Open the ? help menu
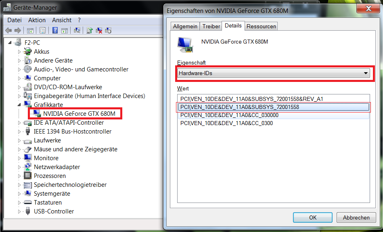383x232 pixels. pyautogui.click(x=79, y=20)
